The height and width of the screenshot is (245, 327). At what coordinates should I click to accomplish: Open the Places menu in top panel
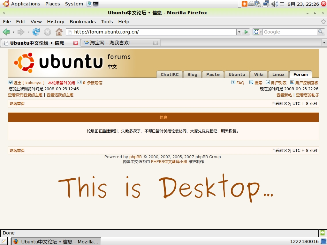point(53,4)
